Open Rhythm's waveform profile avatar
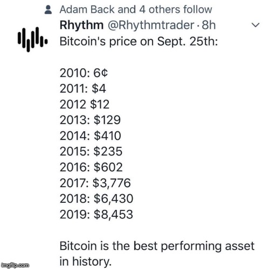This screenshot has width=270, height=269. [33, 39]
